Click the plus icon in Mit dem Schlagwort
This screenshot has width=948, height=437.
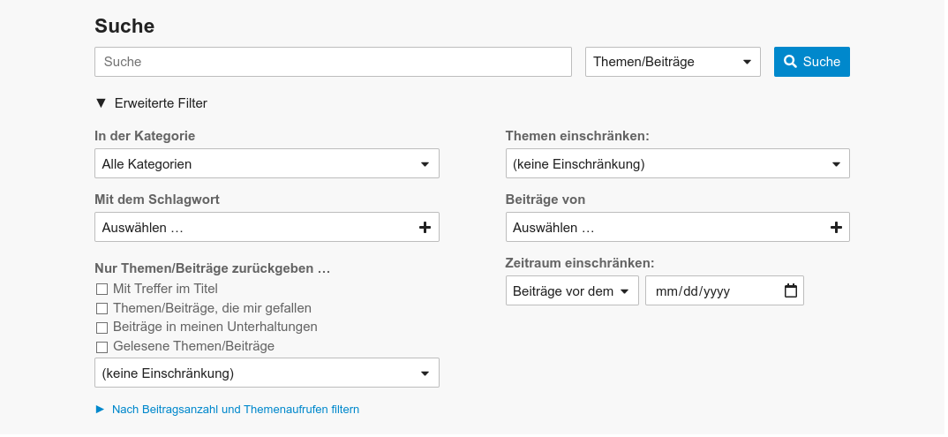pyautogui.click(x=425, y=227)
